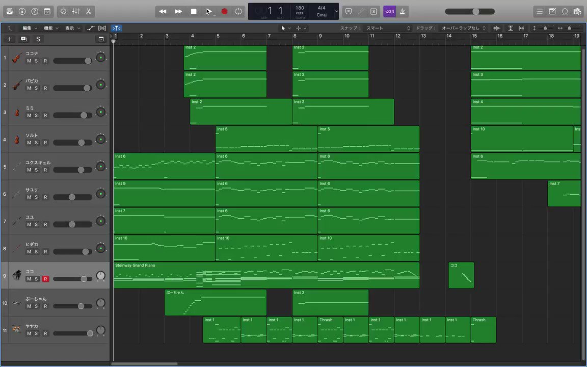Click the サユリ track name
The width and height of the screenshot is (587, 367).
click(x=32, y=190)
